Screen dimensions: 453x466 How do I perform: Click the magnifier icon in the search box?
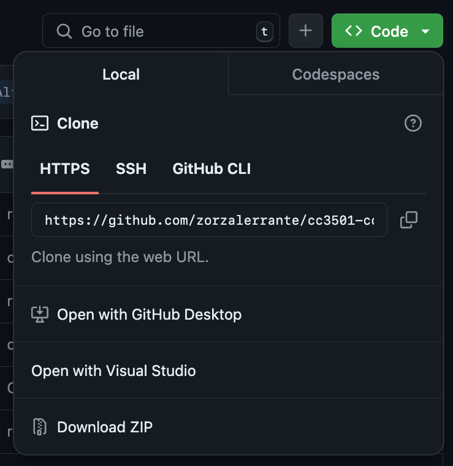[x=64, y=31]
